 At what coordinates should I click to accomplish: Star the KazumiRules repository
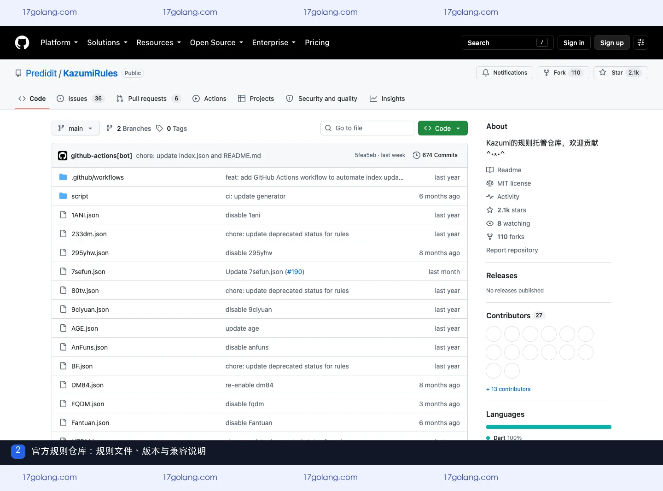(621, 73)
